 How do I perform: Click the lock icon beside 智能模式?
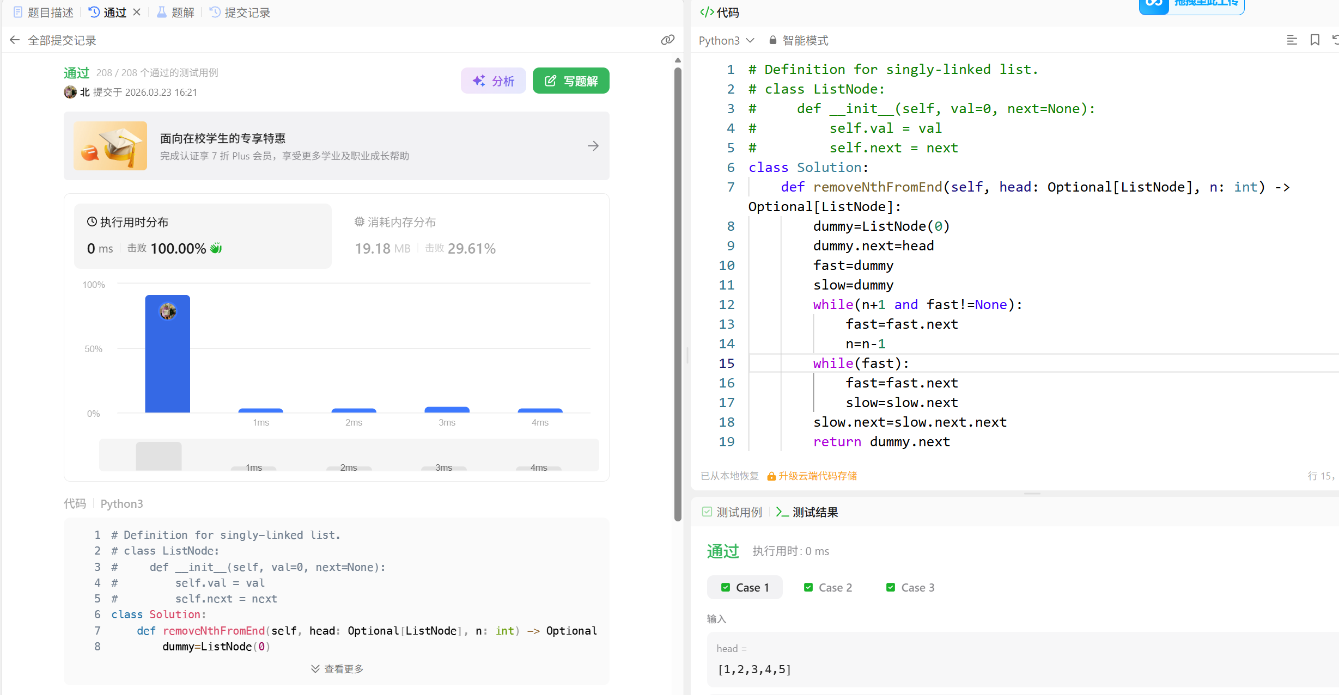[x=772, y=40]
